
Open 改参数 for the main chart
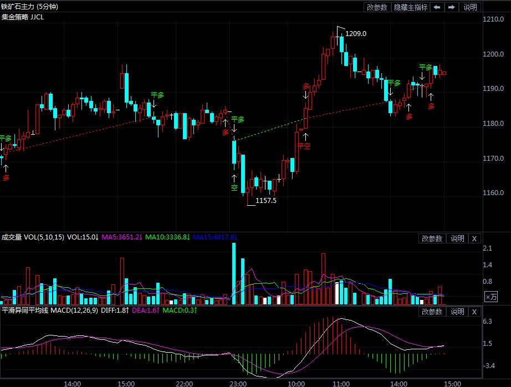[x=377, y=7]
